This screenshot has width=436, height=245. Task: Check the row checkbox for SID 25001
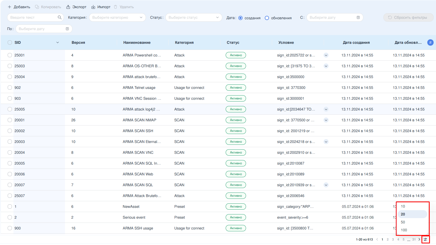[10, 55]
